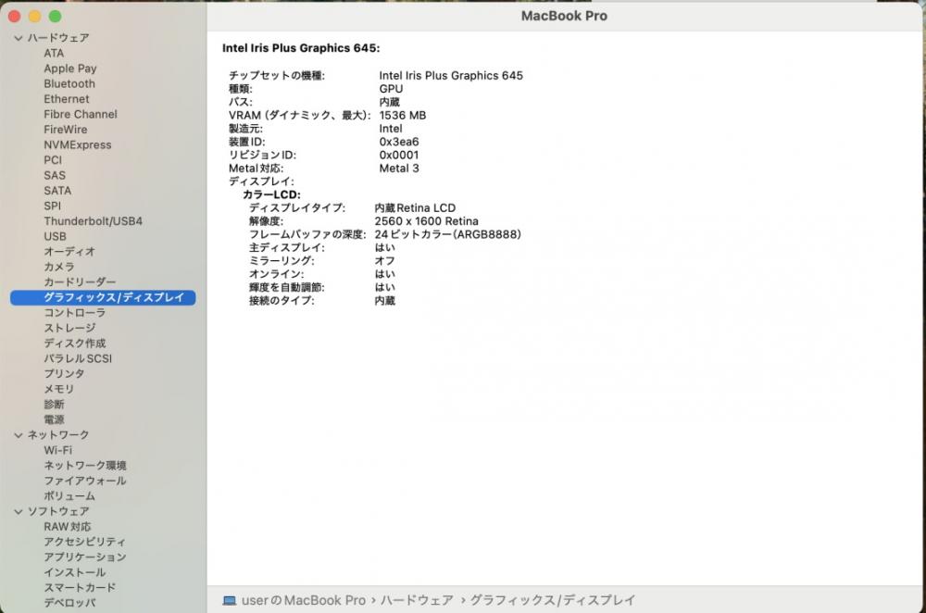Open Apple Pay hardware entry

[x=69, y=69]
